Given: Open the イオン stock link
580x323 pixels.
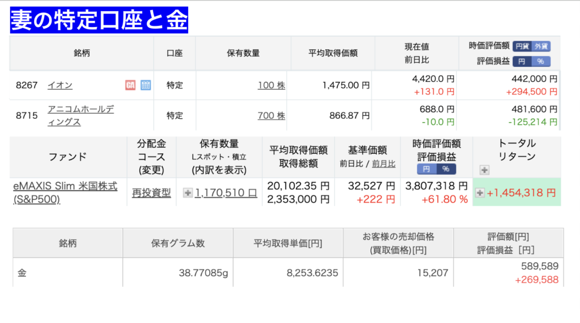Looking at the screenshot, I should [x=60, y=85].
